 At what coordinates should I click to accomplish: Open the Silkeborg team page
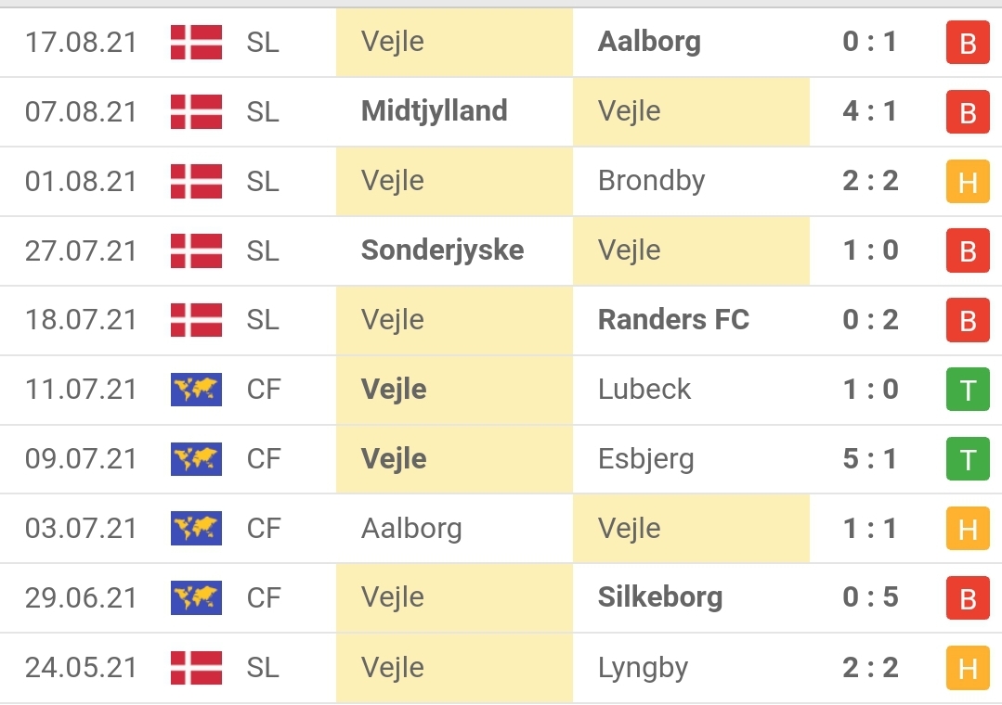659,598
